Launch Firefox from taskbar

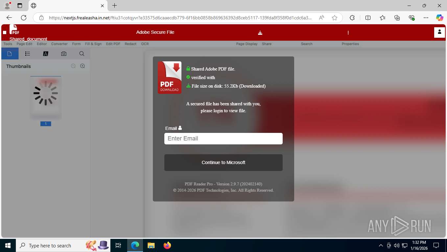167,245
